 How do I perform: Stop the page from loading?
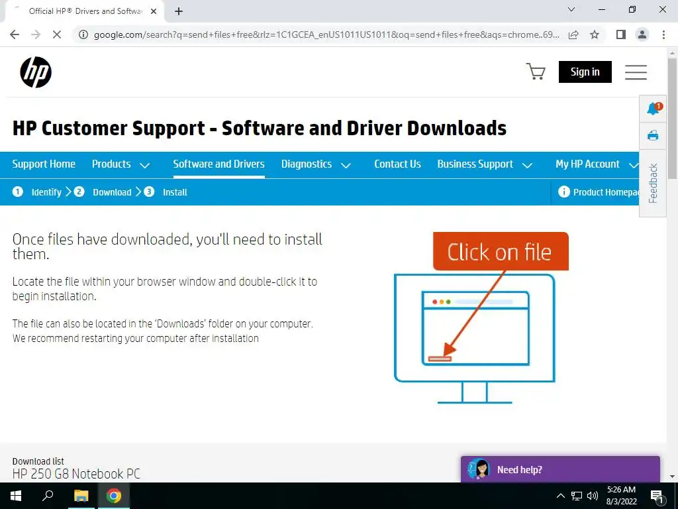[x=57, y=34]
